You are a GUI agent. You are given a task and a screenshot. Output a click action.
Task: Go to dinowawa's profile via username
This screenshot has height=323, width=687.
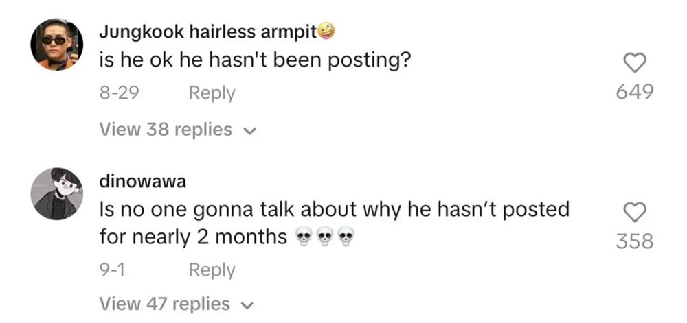142,180
